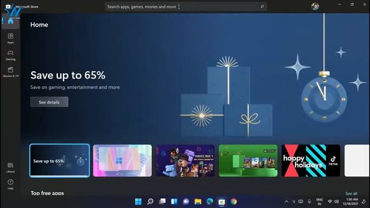Focus the Search apps, games, movies field
The image size is (370, 208).
(186, 6)
